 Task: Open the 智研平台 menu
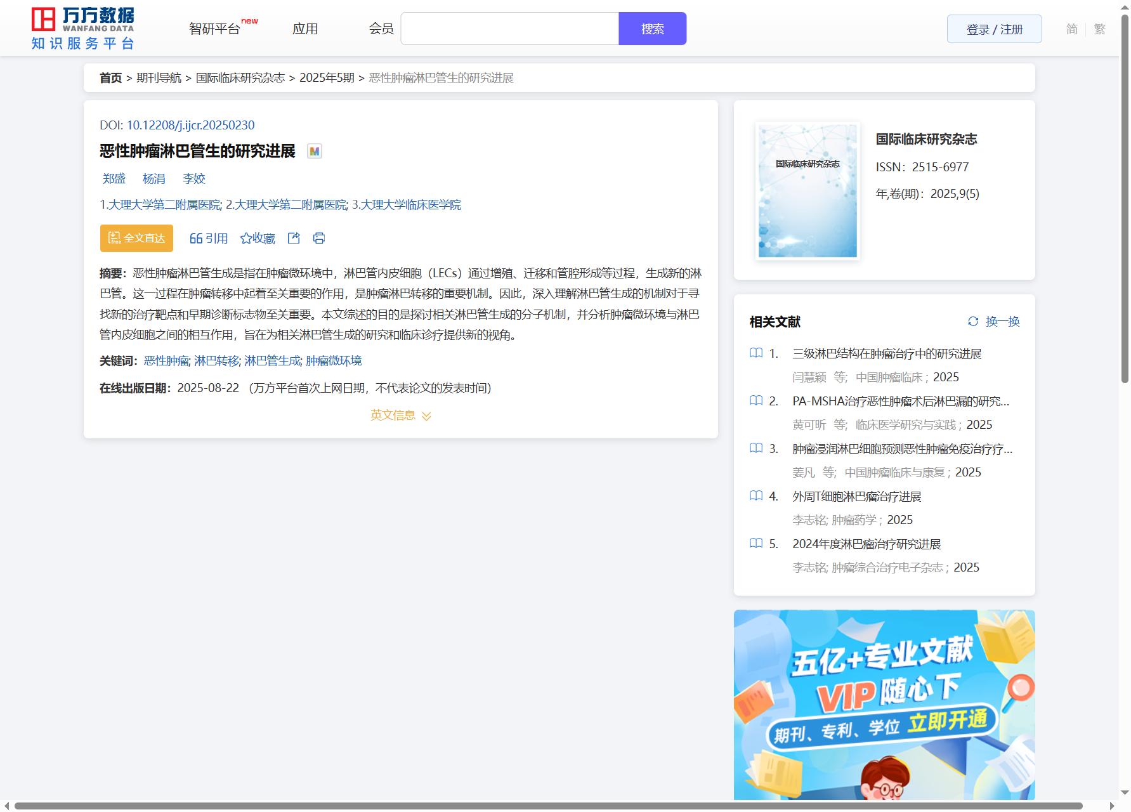[x=215, y=29]
